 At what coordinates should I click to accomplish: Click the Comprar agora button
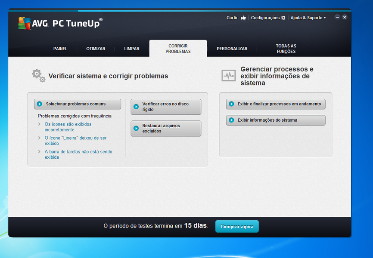coord(237,227)
